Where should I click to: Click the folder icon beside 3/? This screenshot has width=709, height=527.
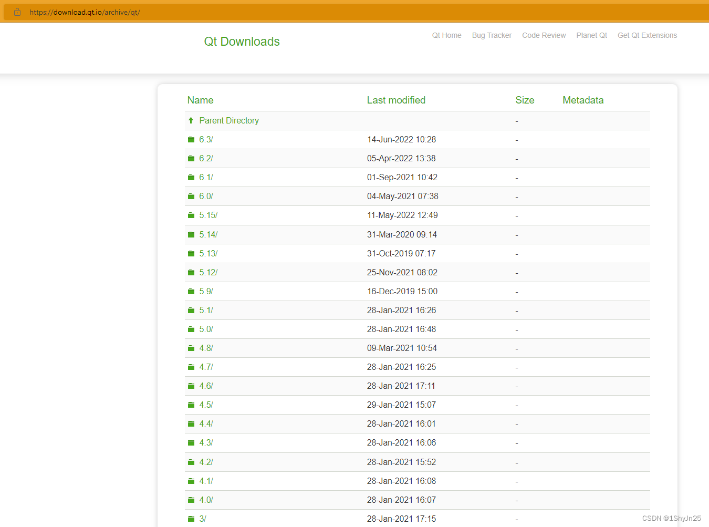point(191,519)
